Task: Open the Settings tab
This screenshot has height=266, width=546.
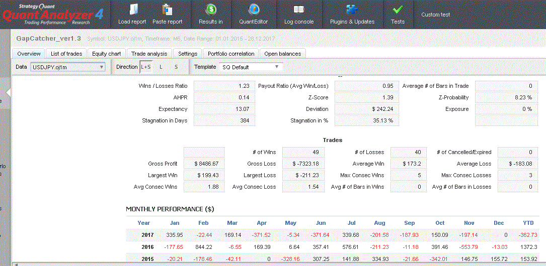Action: point(188,54)
